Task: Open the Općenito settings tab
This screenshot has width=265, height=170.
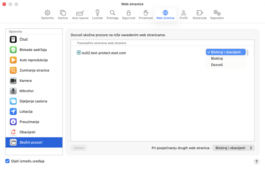Action: tap(47, 15)
